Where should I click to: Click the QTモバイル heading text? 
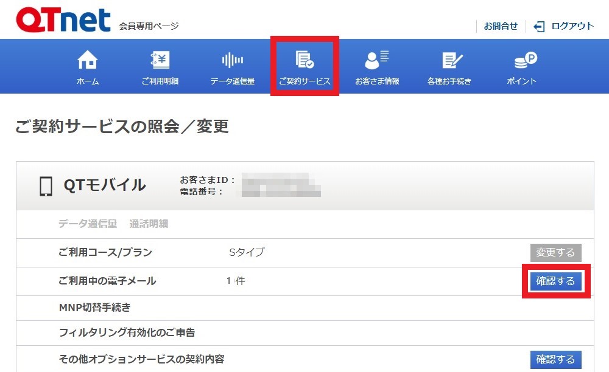[x=105, y=185]
